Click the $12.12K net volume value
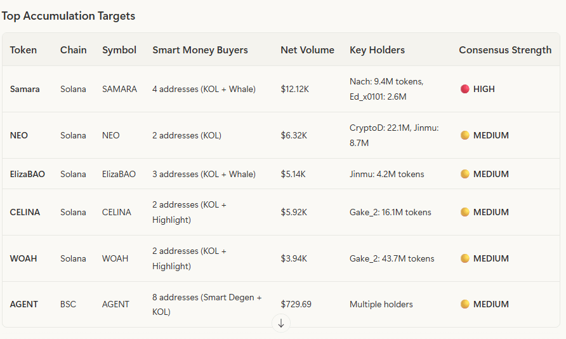Viewport: 566px width, 339px height. (294, 90)
